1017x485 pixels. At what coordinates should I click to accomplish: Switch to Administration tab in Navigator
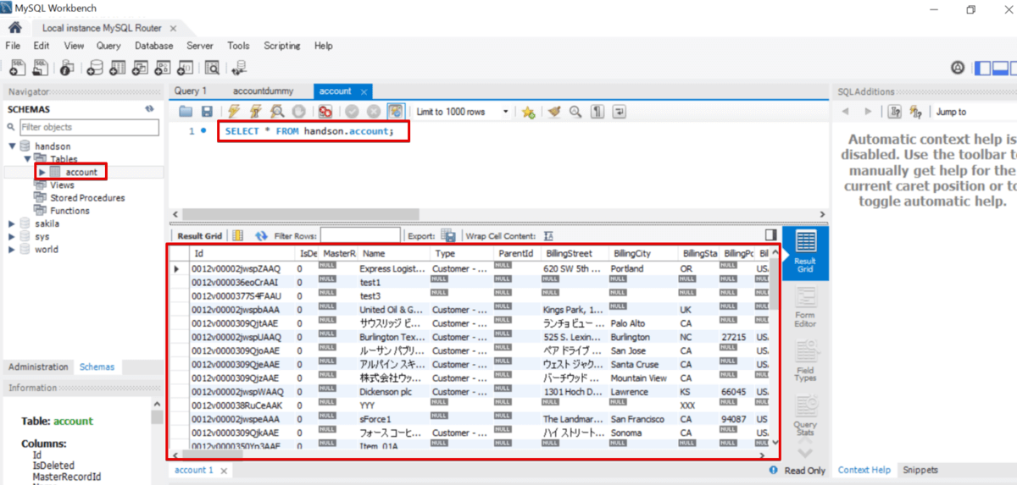click(x=38, y=367)
